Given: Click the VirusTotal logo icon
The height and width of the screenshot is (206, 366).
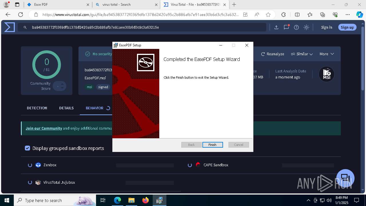Looking at the screenshot, I should (9, 27).
